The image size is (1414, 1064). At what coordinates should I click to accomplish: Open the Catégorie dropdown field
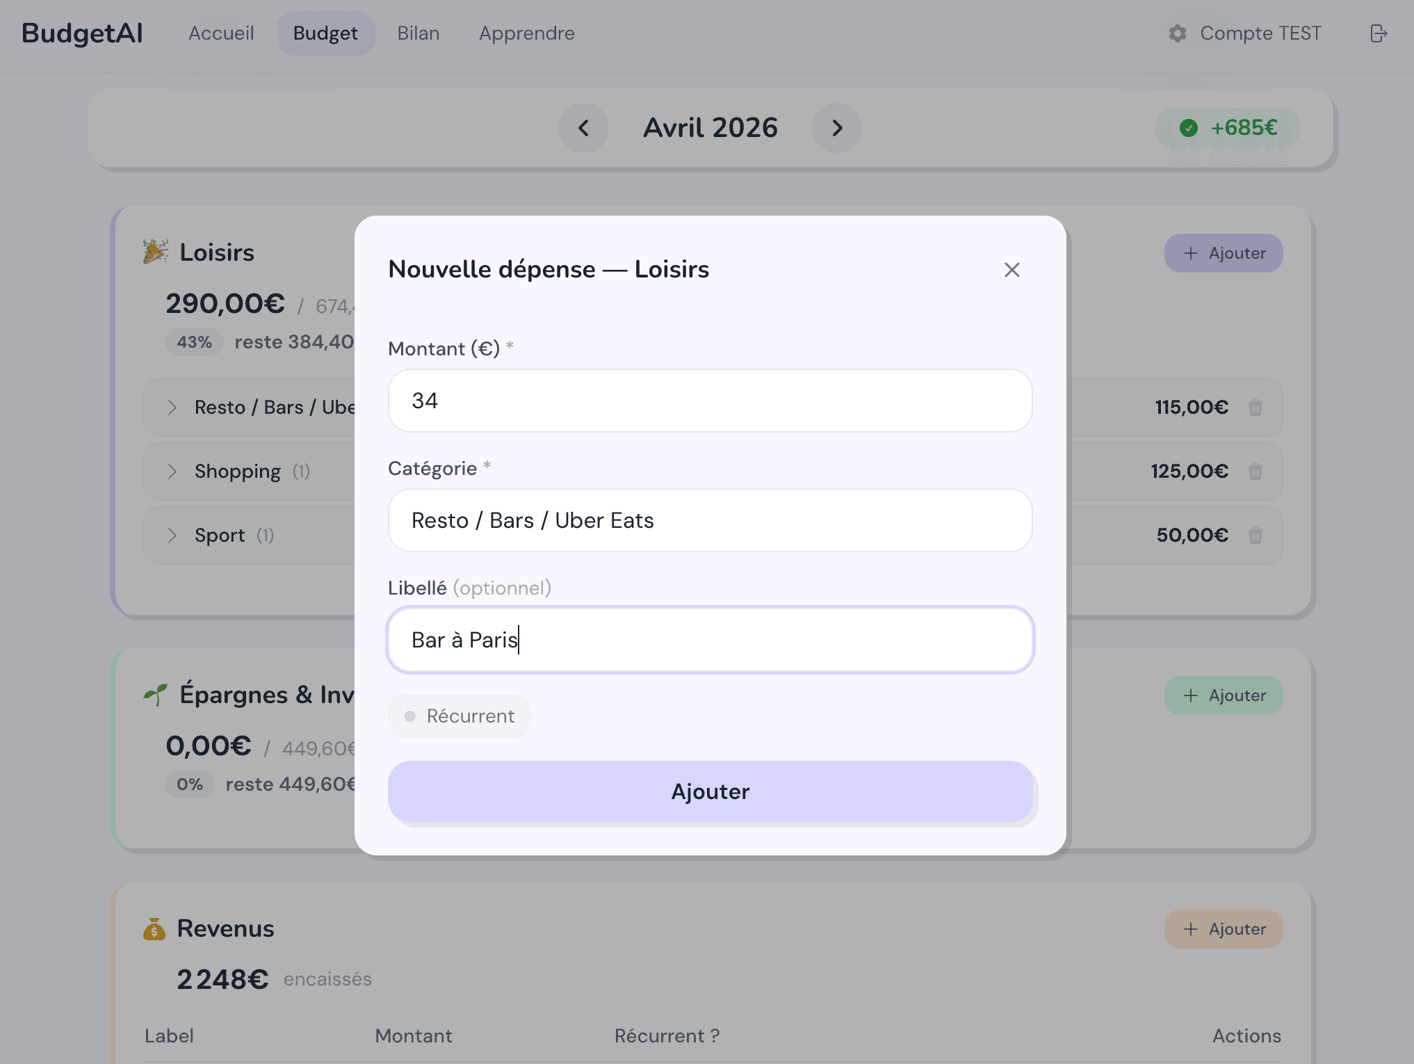(x=710, y=520)
